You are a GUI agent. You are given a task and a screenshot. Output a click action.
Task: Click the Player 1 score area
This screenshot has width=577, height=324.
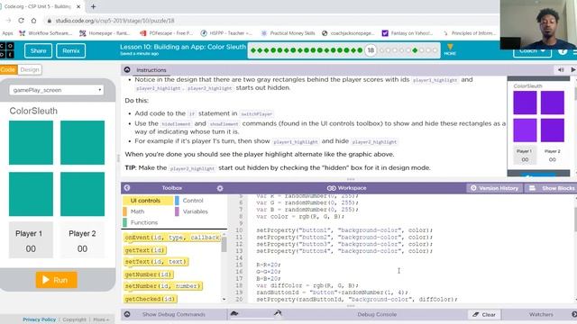click(31, 239)
